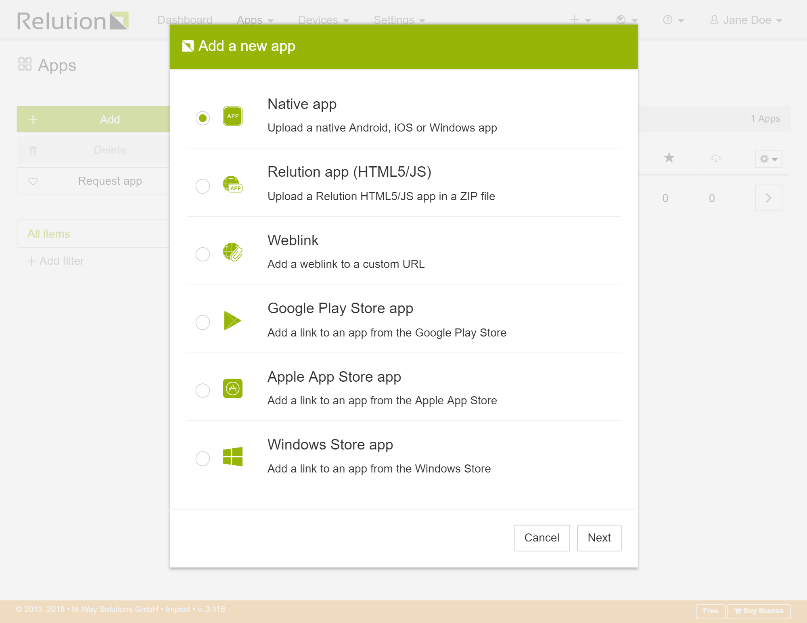Click 'Upload a Relution HTML5/JS app in a ZIP file'
The height and width of the screenshot is (623, 807).
click(381, 196)
